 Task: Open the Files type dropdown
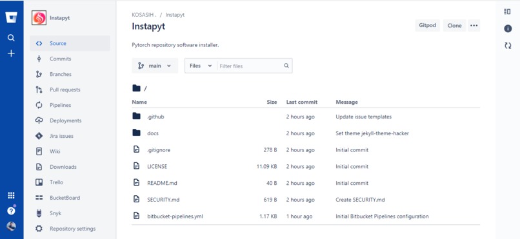(201, 66)
